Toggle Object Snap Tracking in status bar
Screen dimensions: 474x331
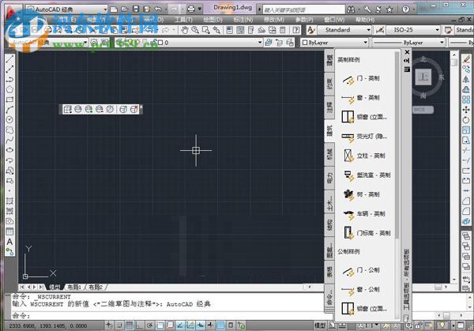180,325
